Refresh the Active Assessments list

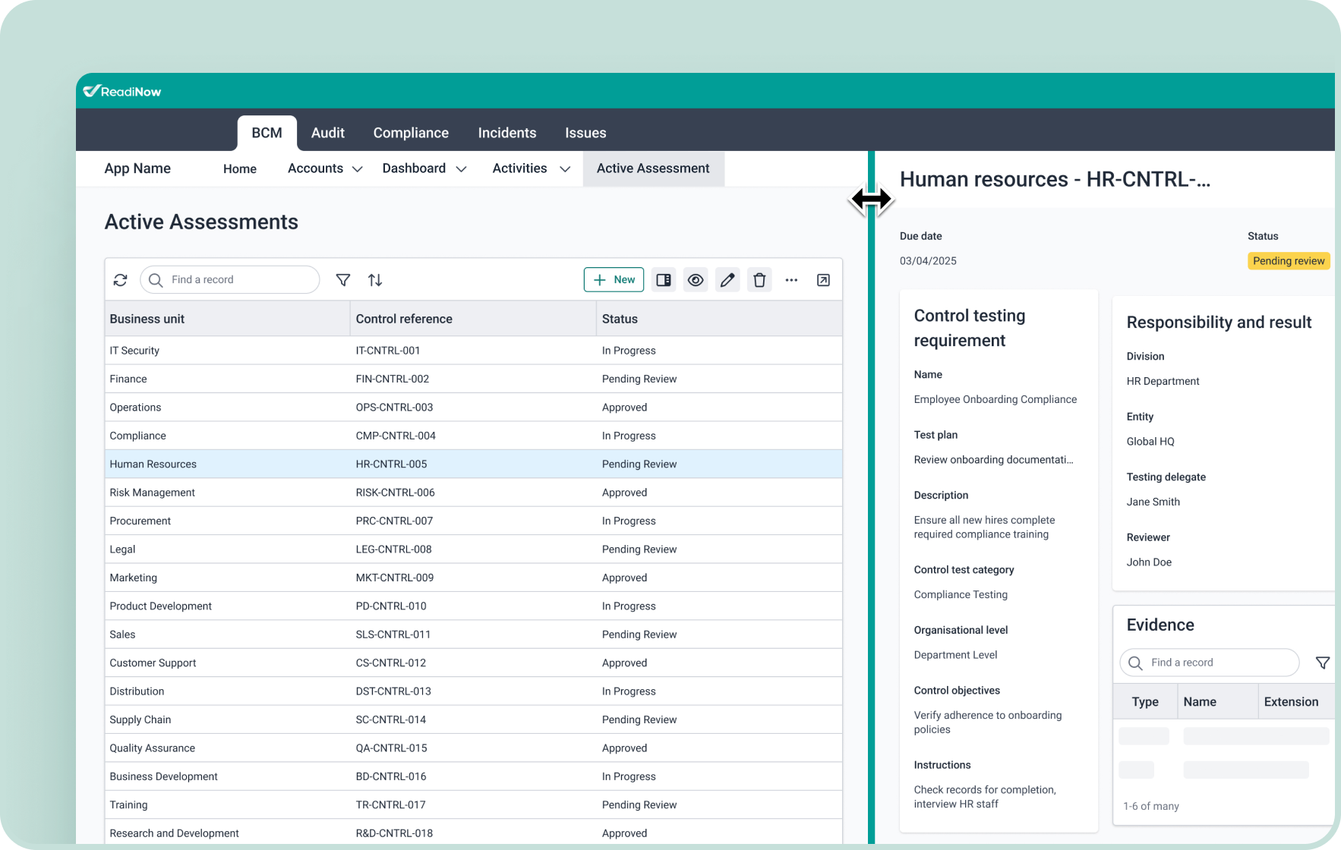coord(120,279)
